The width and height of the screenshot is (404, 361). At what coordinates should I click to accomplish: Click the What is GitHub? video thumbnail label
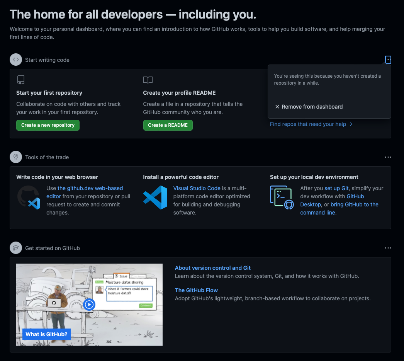pyautogui.click(x=46, y=334)
